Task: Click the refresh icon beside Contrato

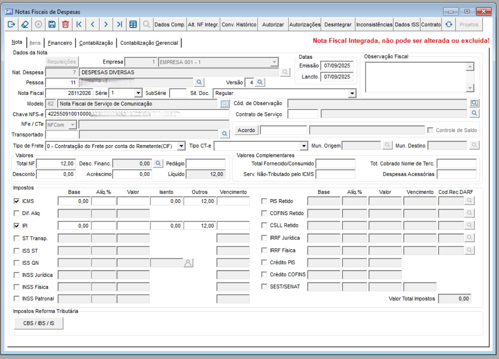Action: pos(448,24)
